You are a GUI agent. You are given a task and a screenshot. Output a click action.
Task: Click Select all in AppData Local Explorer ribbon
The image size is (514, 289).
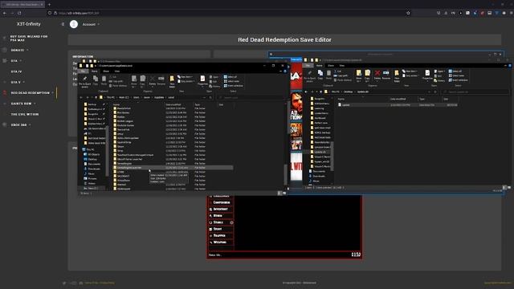tap(230, 77)
